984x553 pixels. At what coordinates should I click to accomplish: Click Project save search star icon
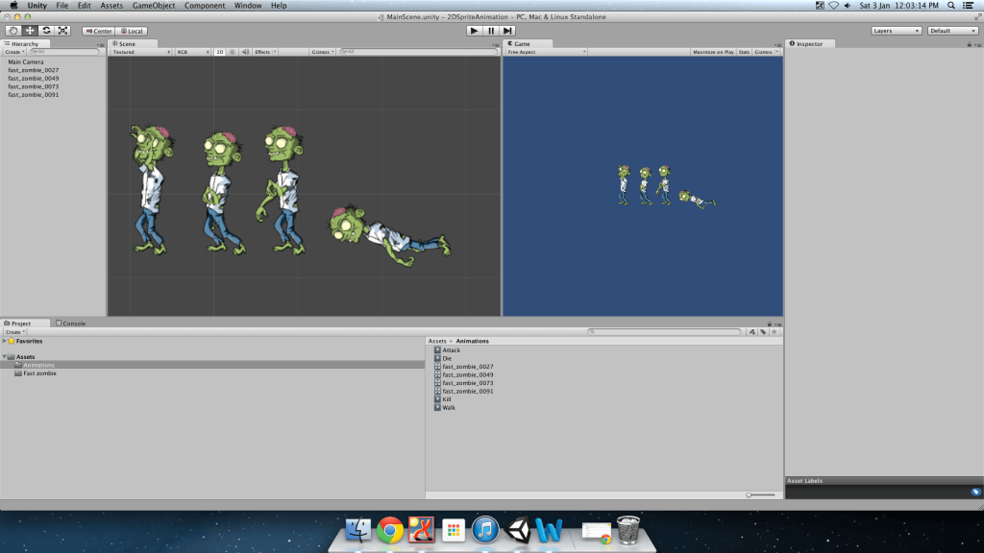pos(775,332)
